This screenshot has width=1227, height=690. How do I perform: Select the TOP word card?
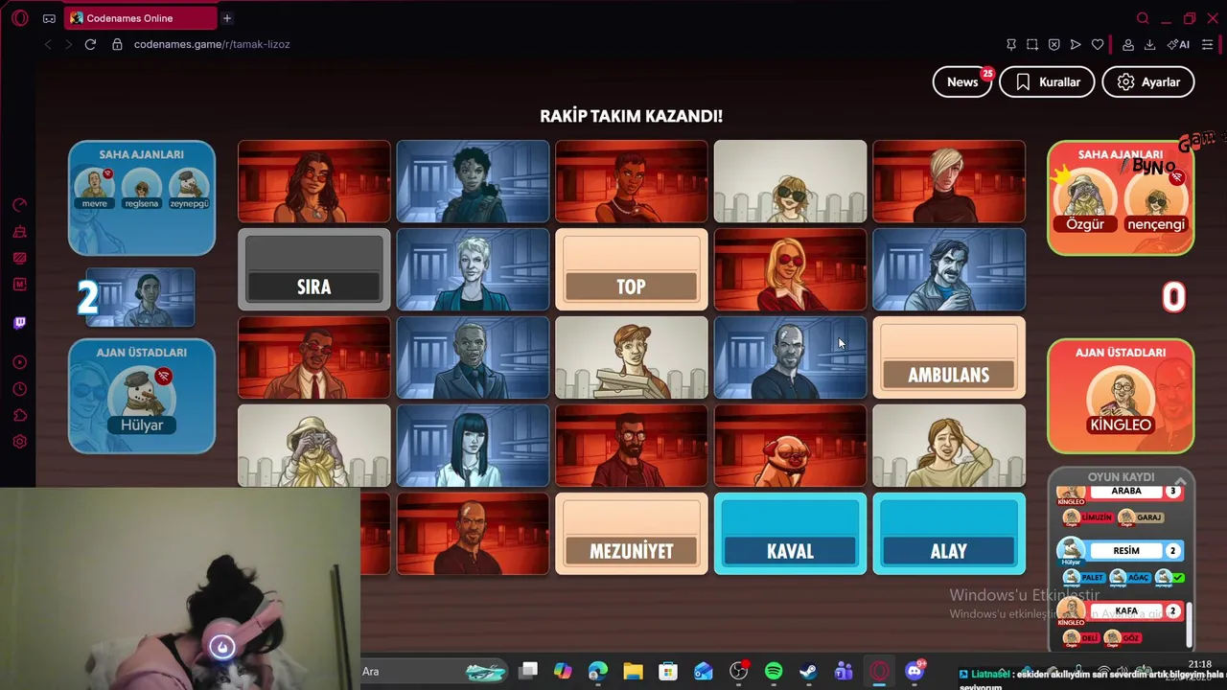point(632,269)
